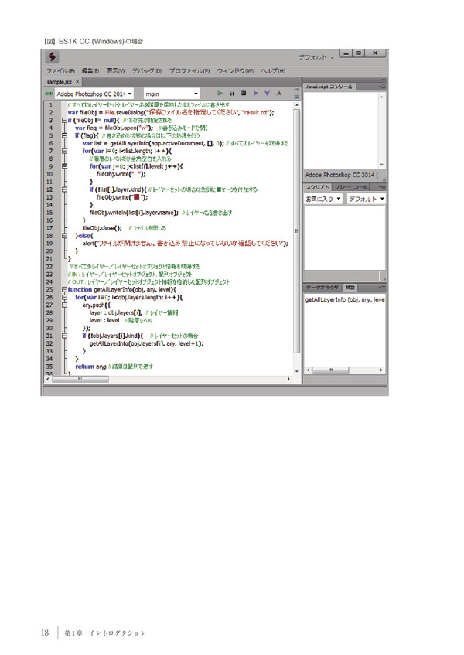Run the script with the play button
The height and width of the screenshot is (655, 464).
tap(220, 93)
